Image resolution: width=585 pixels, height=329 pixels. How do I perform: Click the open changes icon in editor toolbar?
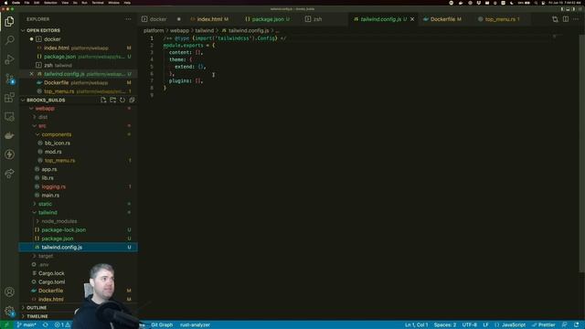coord(555,19)
